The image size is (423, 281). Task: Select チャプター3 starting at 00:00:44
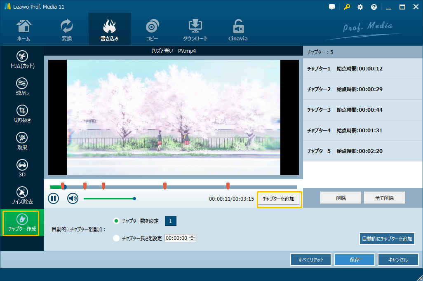(363, 110)
